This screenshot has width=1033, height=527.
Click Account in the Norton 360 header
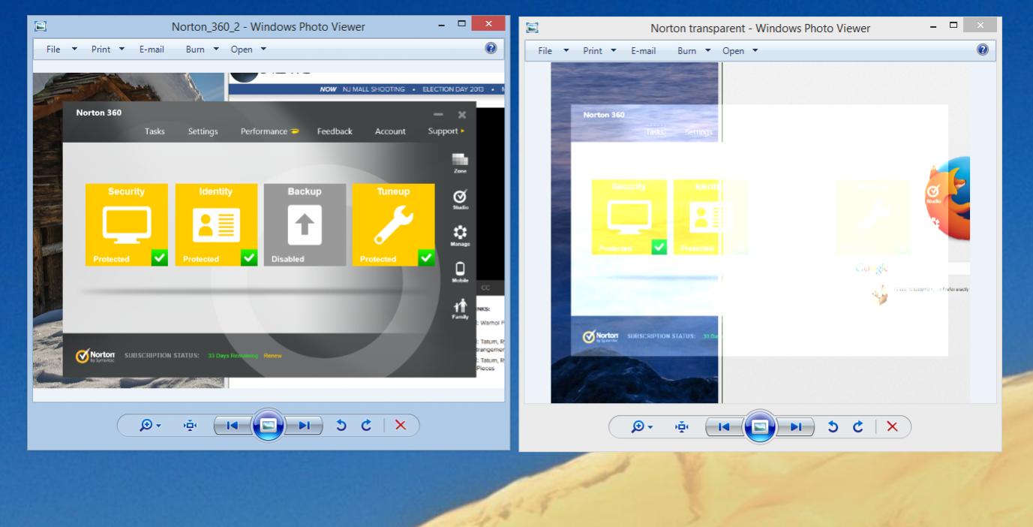[390, 131]
